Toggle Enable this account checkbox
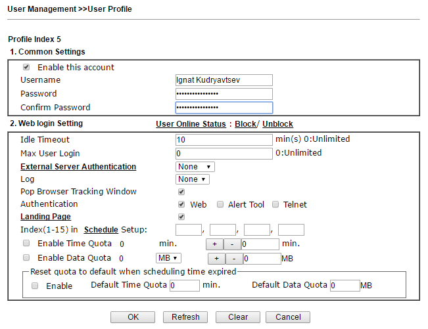This screenshot has width=428, height=329. coord(26,67)
